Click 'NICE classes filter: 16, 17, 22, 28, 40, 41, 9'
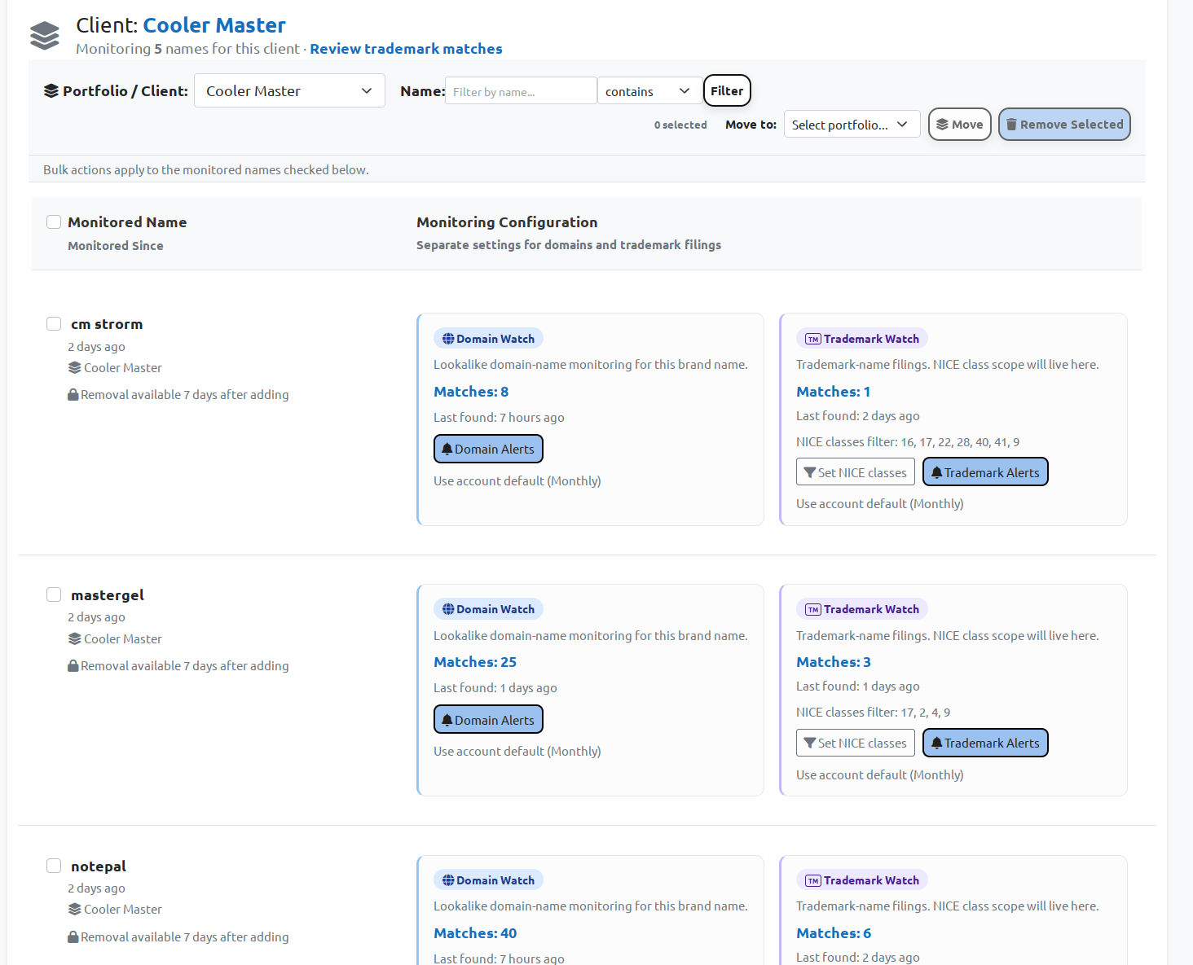This screenshot has height=965, width=1193. tap(908, 441)
